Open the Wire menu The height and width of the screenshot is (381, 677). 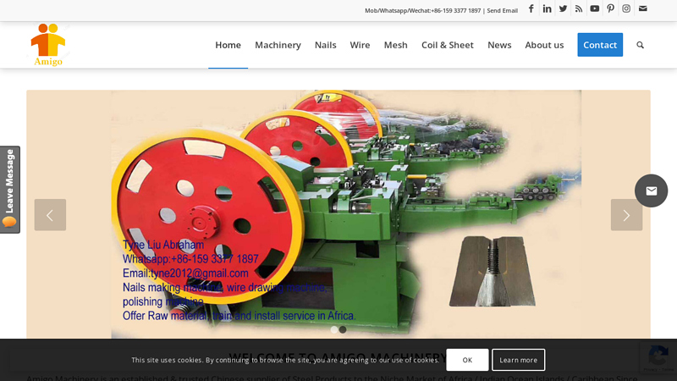360,45
